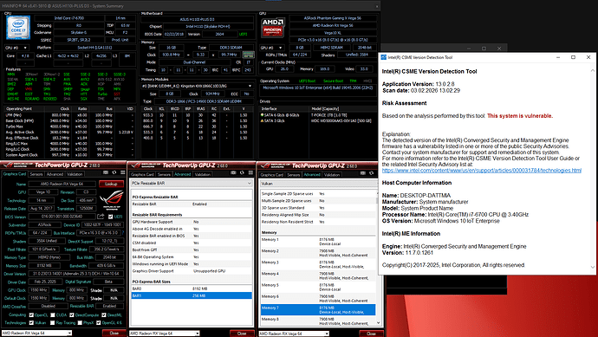Toggle the DirectML checkbox
This screenshot has height=337, width=598.
click(103, 315)
